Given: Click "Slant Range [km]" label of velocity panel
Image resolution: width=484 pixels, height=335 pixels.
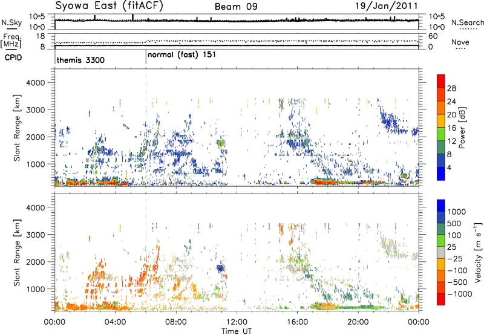Looking at the screenshot, I should (17, 253).
